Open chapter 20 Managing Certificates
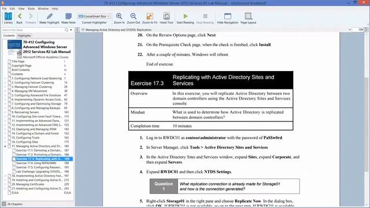The height and width of the screenshot is (208, 370). point(28,184)
